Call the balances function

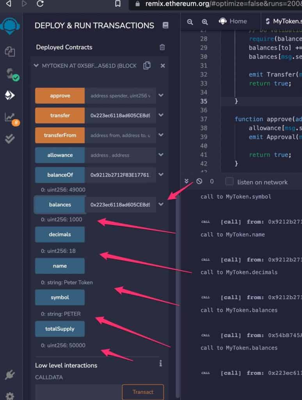click(x=60, y=205)
